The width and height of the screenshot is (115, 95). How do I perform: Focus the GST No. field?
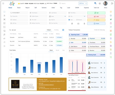[19, 23]
